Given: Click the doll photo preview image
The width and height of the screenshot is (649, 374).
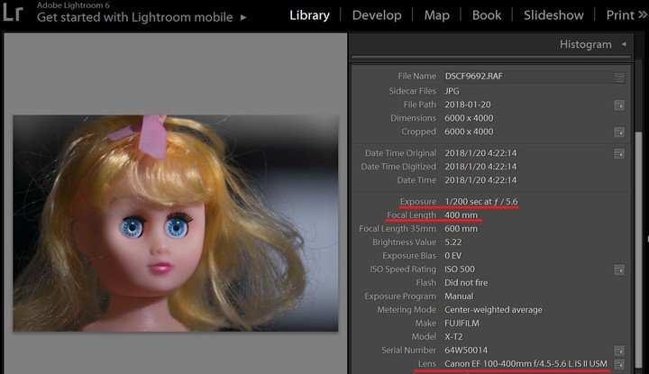Looking at the screenshot, I should (x=175, y=223).
